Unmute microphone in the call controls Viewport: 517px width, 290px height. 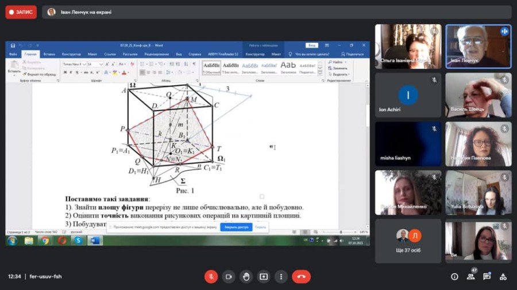pos(211,276)
